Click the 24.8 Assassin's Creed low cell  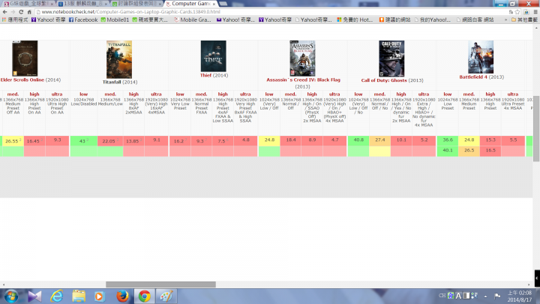[269, 140]
